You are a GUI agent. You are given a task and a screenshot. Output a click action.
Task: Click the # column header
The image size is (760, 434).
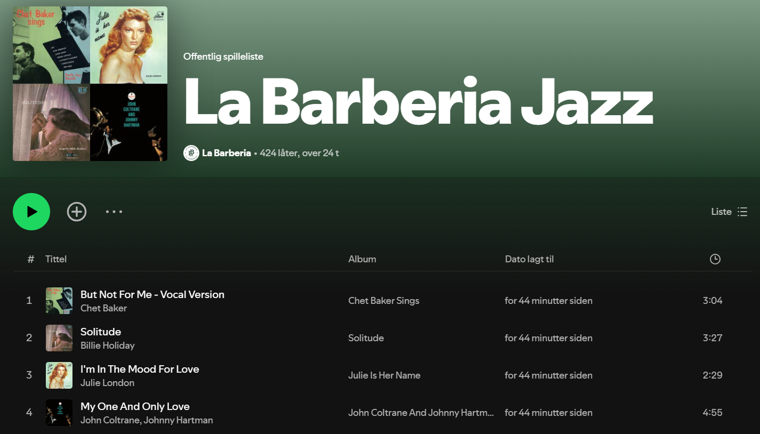[30, 259]
